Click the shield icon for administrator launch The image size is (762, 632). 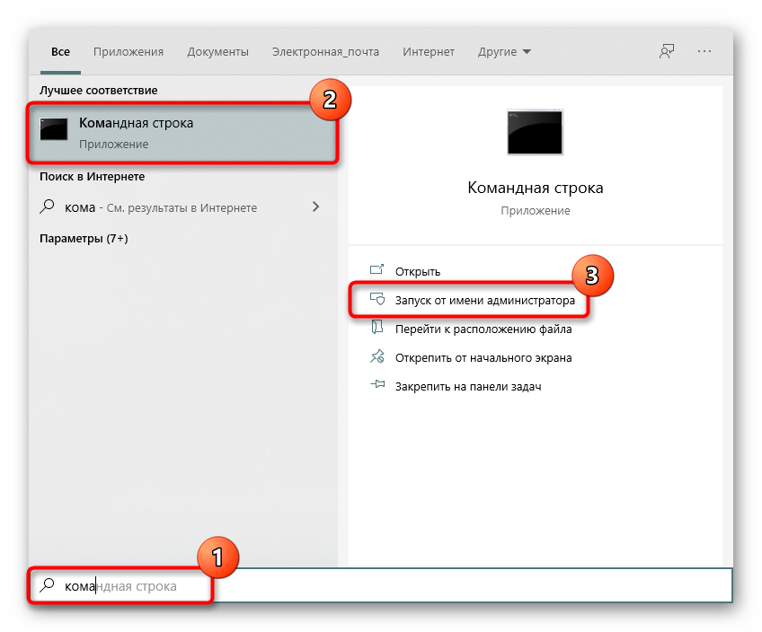(x=377, y=300)
